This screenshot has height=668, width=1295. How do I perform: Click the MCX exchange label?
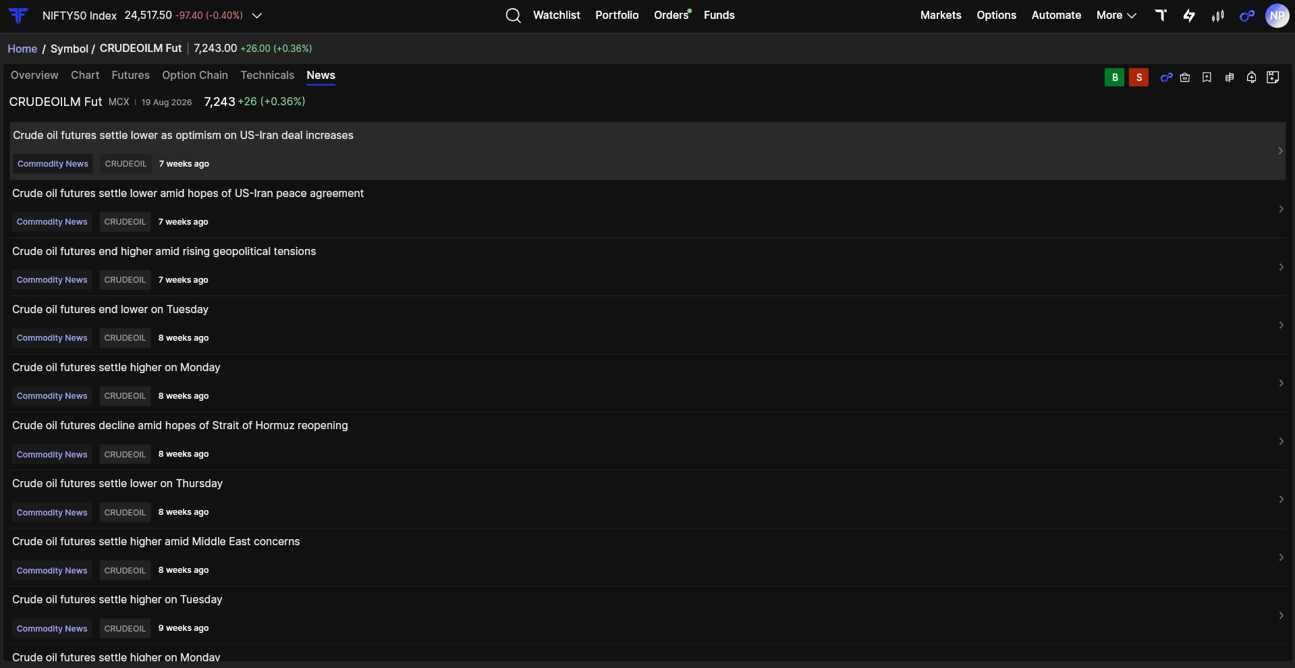click(x=119, y=102)
